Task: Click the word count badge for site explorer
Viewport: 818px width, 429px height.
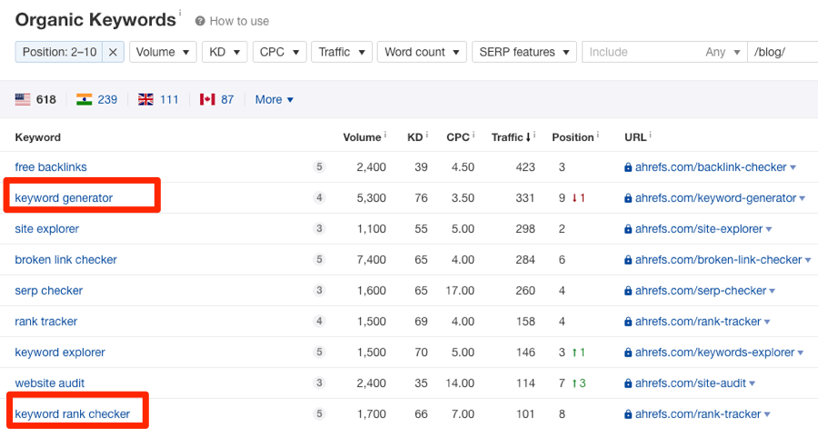Action: coord(319,229)
